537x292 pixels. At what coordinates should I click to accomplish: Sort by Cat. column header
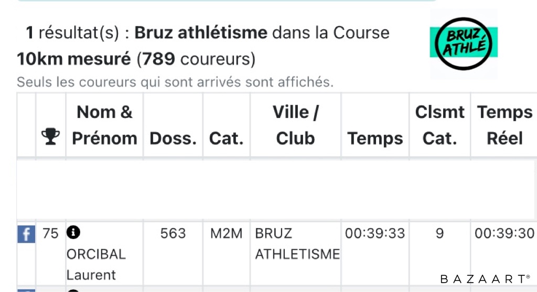tap(226, 138)
